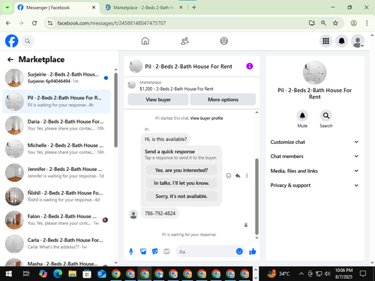
Task: Click the reply arrow beside quick response
Action: pos(238,175)
